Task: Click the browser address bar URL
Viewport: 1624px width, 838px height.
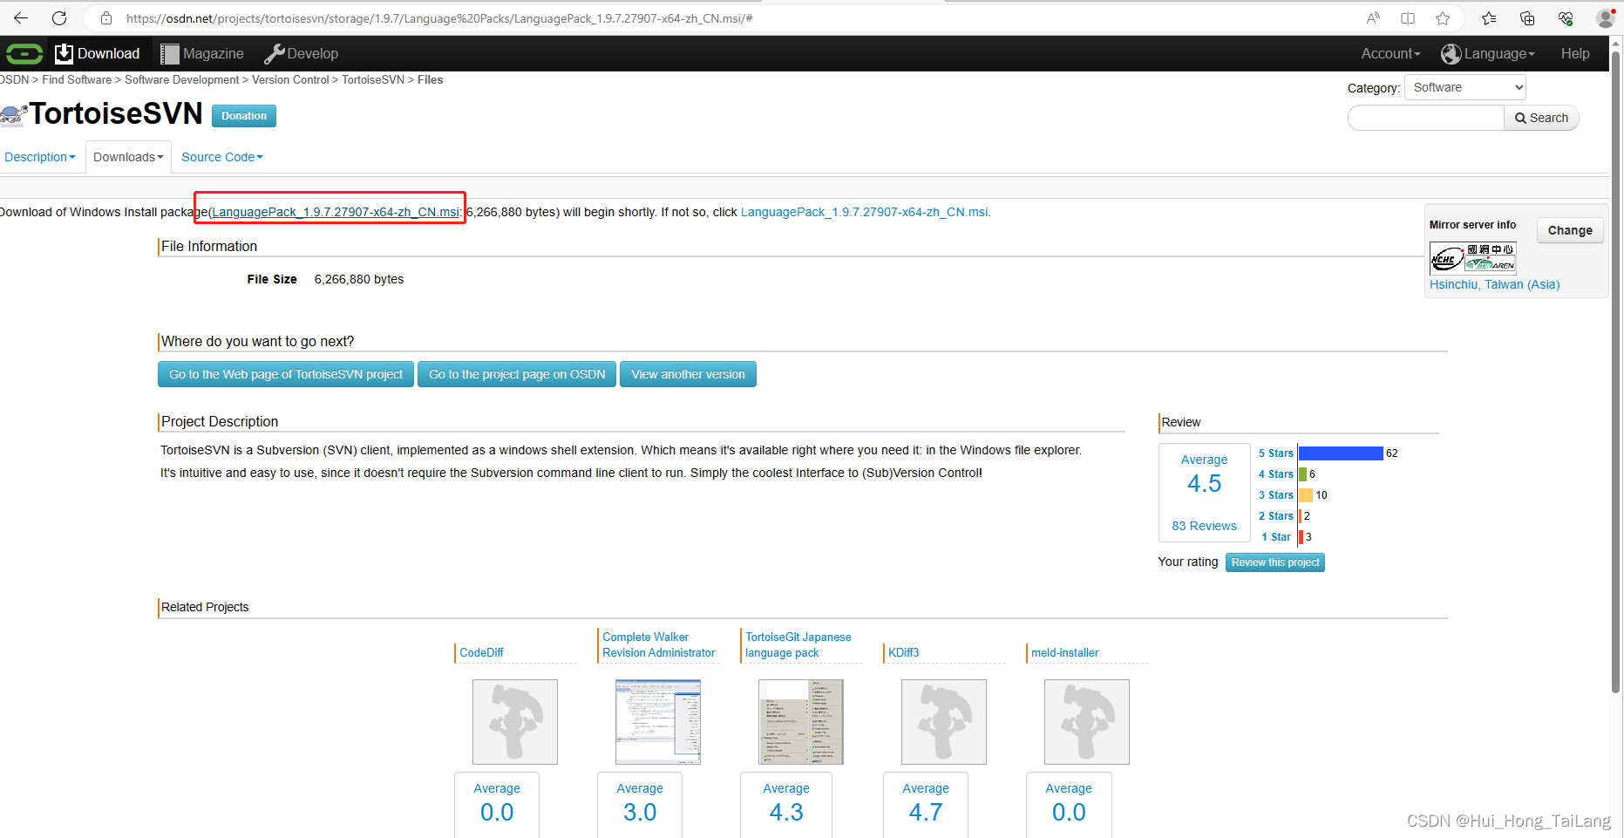Action: pyautogui.click(x=439, y=17)
